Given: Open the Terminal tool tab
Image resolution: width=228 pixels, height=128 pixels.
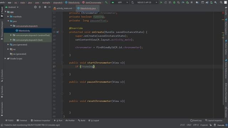Looking at the screenshot, I should click(x=22, y=121).
